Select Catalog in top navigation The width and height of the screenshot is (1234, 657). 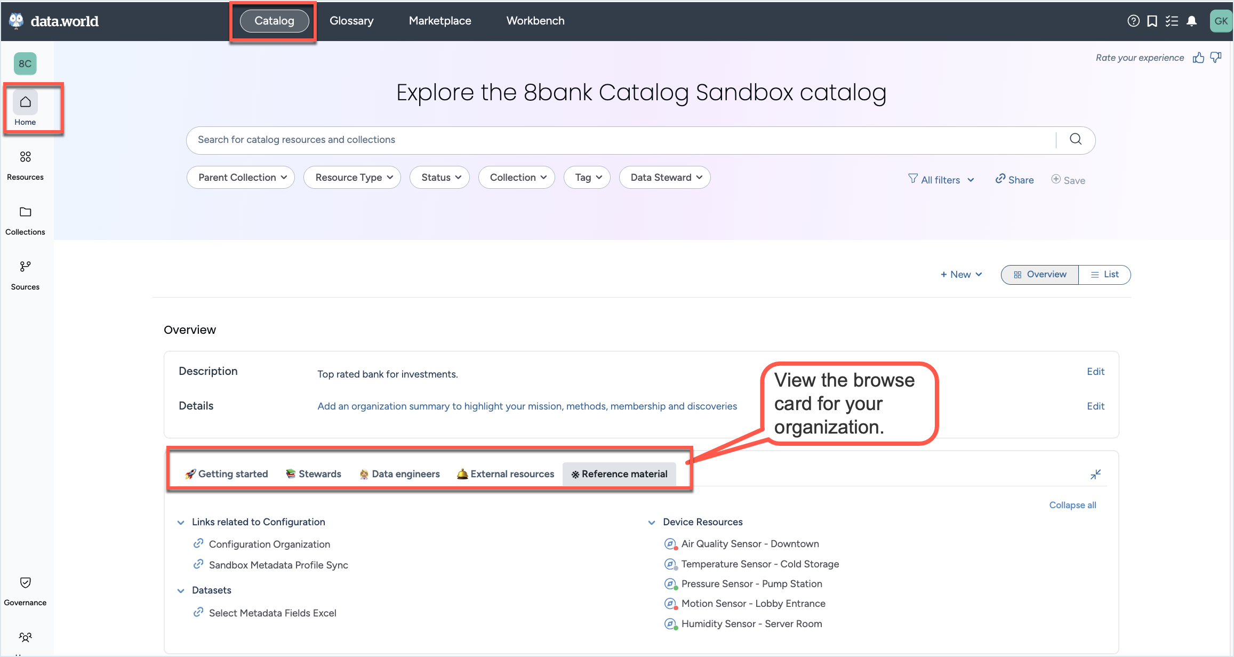point(274,21)
